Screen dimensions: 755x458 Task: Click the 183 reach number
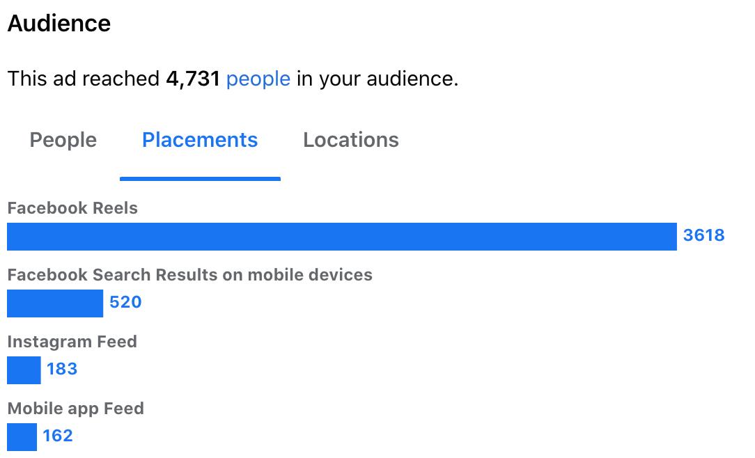[x=61, y=369]
